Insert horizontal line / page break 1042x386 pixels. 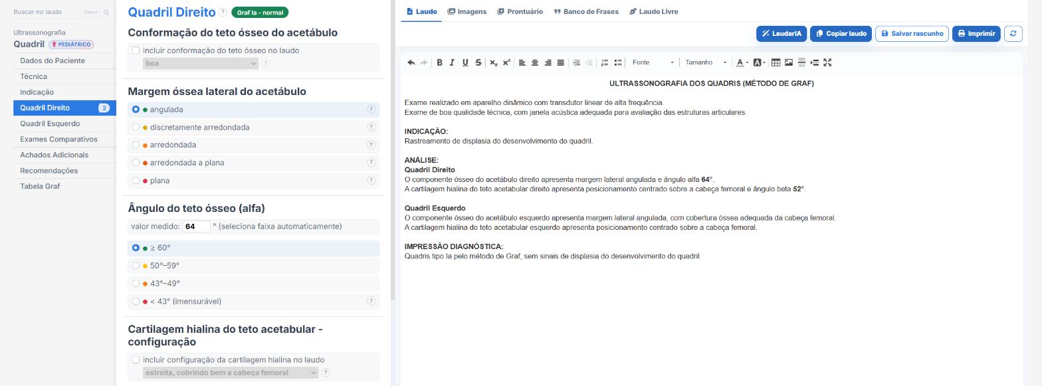coord(801,62)
